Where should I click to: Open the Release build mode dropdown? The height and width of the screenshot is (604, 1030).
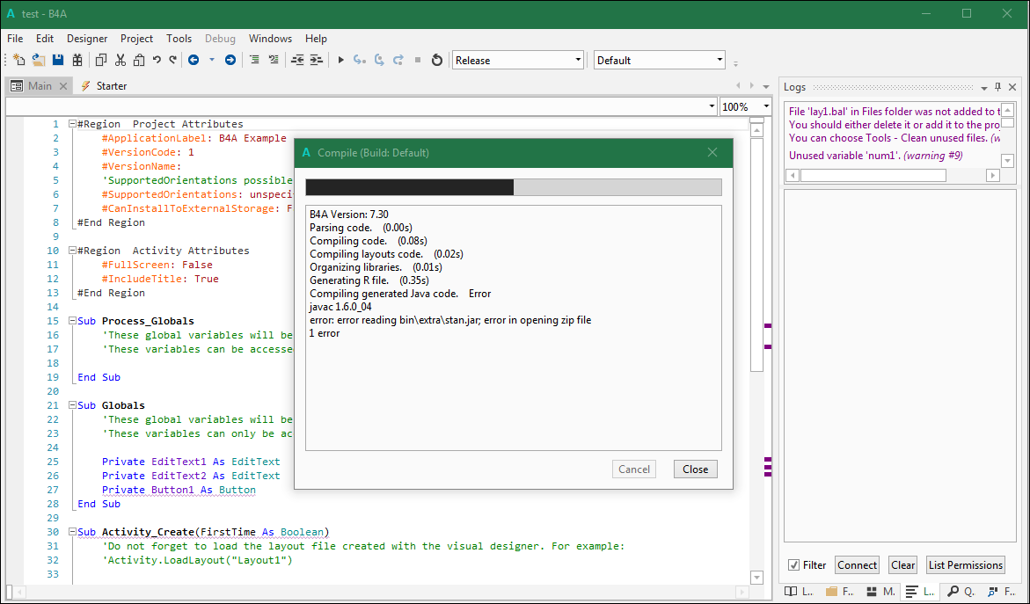tap(578, 60)
